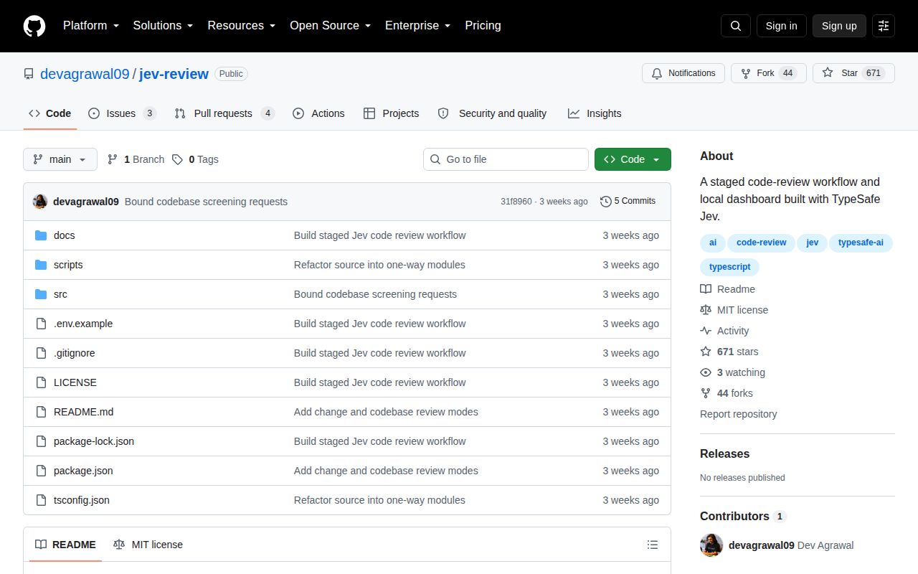The width and height of the screenshot is (918, 574).
Task: Click the Activity pulse icon
Action: [706, 331]
